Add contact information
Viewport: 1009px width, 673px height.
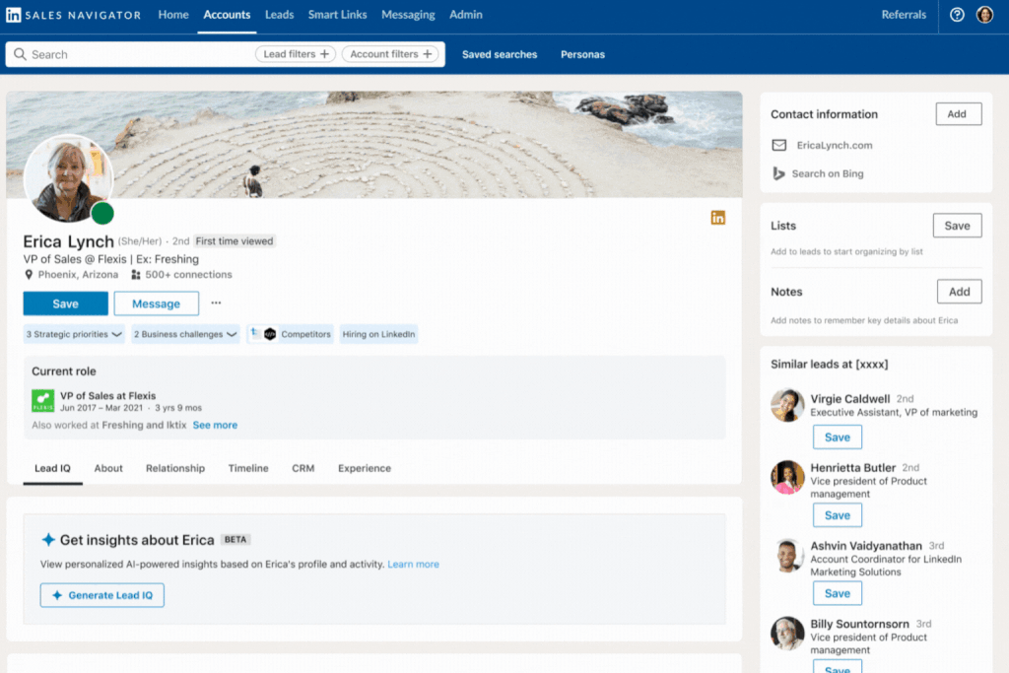[958, 114]
